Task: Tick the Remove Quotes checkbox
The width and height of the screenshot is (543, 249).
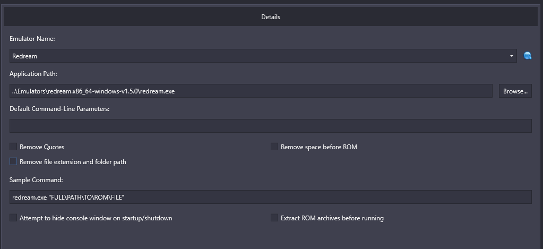Action: click(x=13, y=147)
